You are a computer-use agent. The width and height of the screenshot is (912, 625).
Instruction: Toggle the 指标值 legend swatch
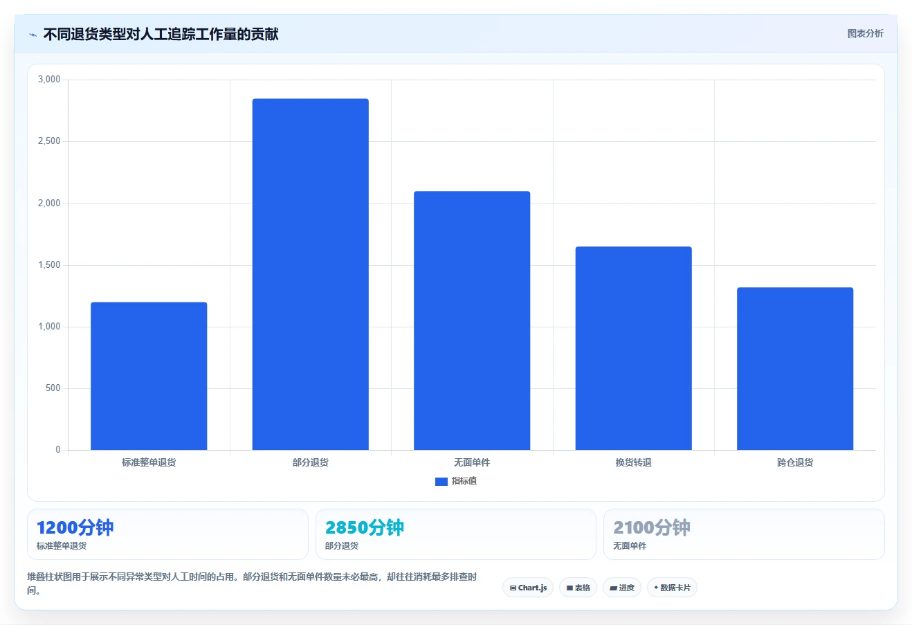click(441, 482)
